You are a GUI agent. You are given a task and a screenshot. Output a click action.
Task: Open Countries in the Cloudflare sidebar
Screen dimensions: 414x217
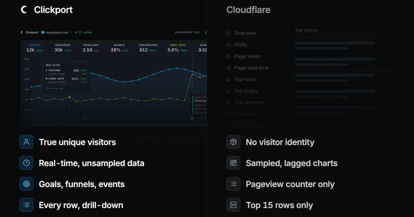245,114
